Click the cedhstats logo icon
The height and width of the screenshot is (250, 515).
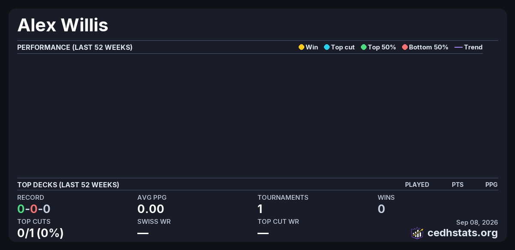417,233
